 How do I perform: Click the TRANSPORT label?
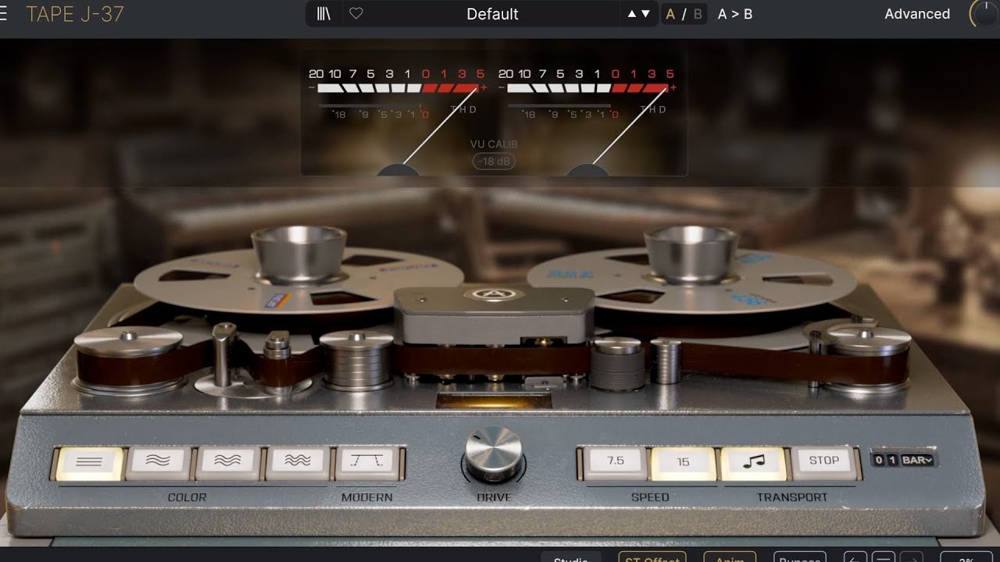point(791,497)
